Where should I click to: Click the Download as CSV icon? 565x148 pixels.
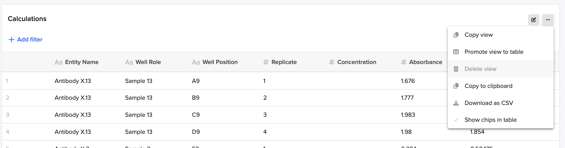(456, 103)
